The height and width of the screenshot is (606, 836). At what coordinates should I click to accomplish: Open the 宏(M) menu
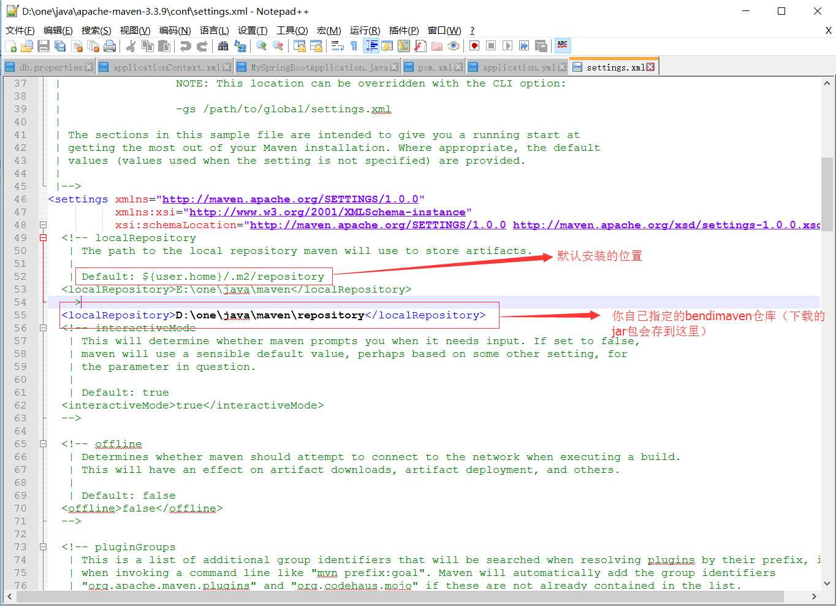(329, 30)
